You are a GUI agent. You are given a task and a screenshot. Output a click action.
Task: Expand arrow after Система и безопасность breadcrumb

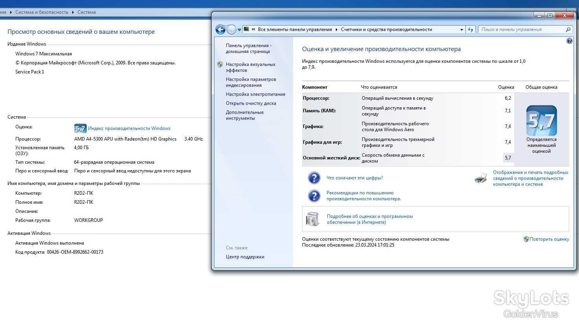coord(73,12)
